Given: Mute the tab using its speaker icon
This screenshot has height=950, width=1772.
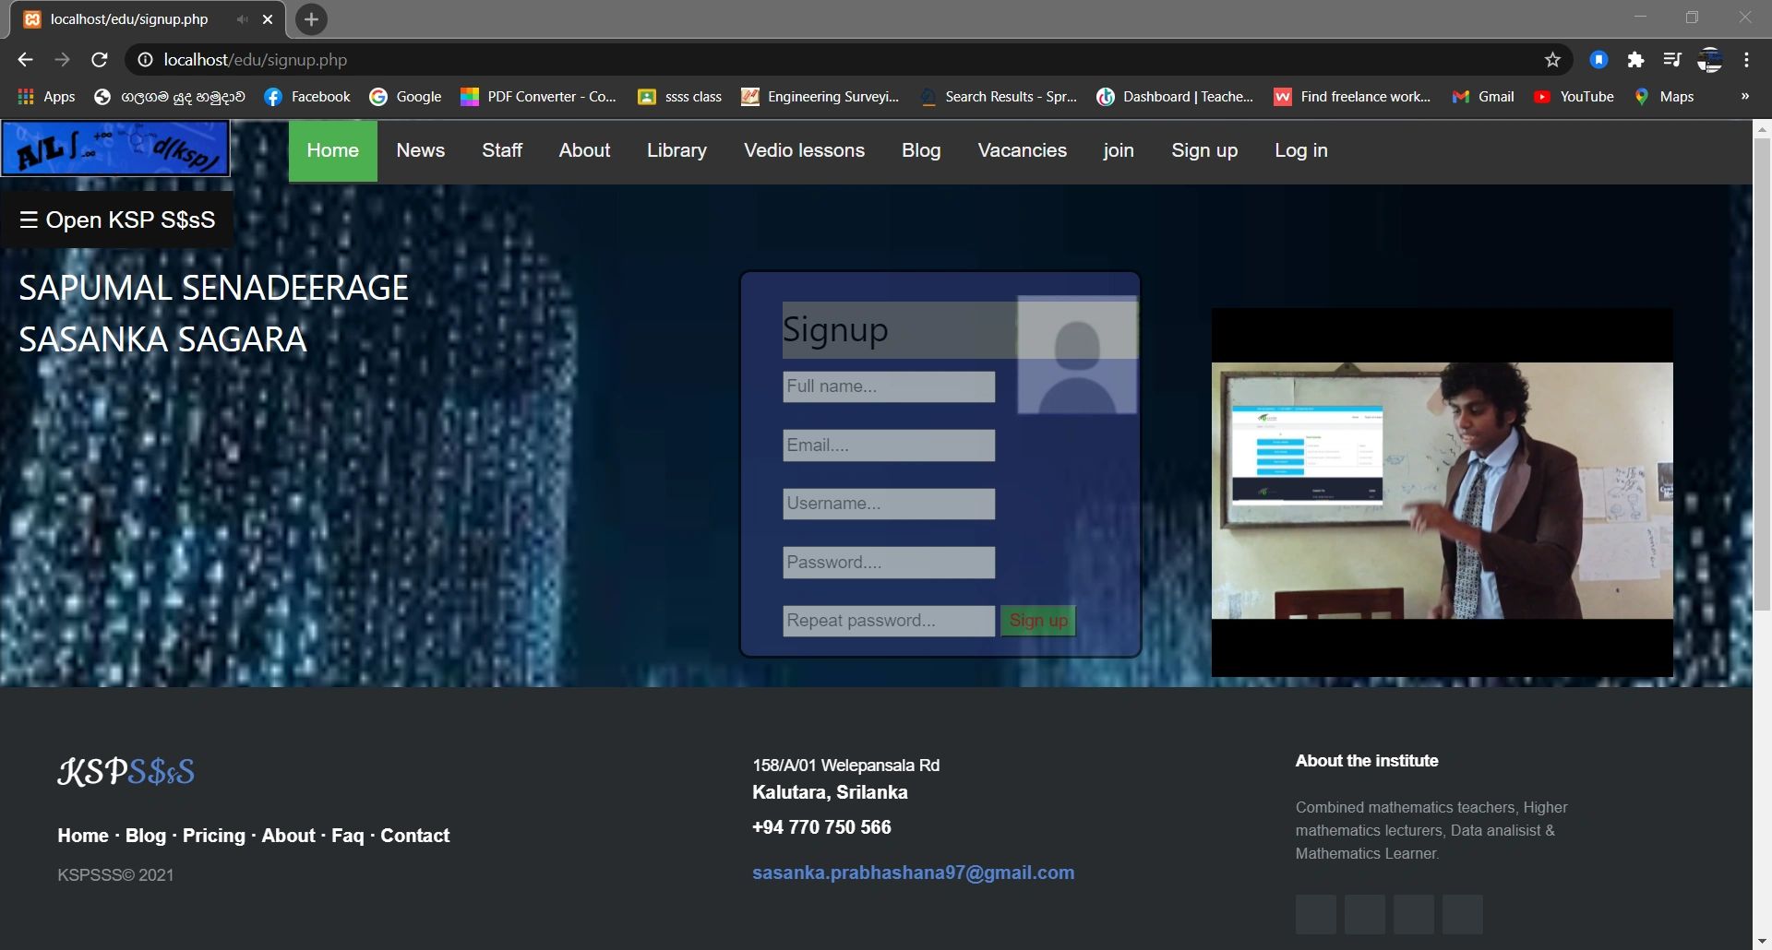Looking at the screenshot, I should pos(242,19).
